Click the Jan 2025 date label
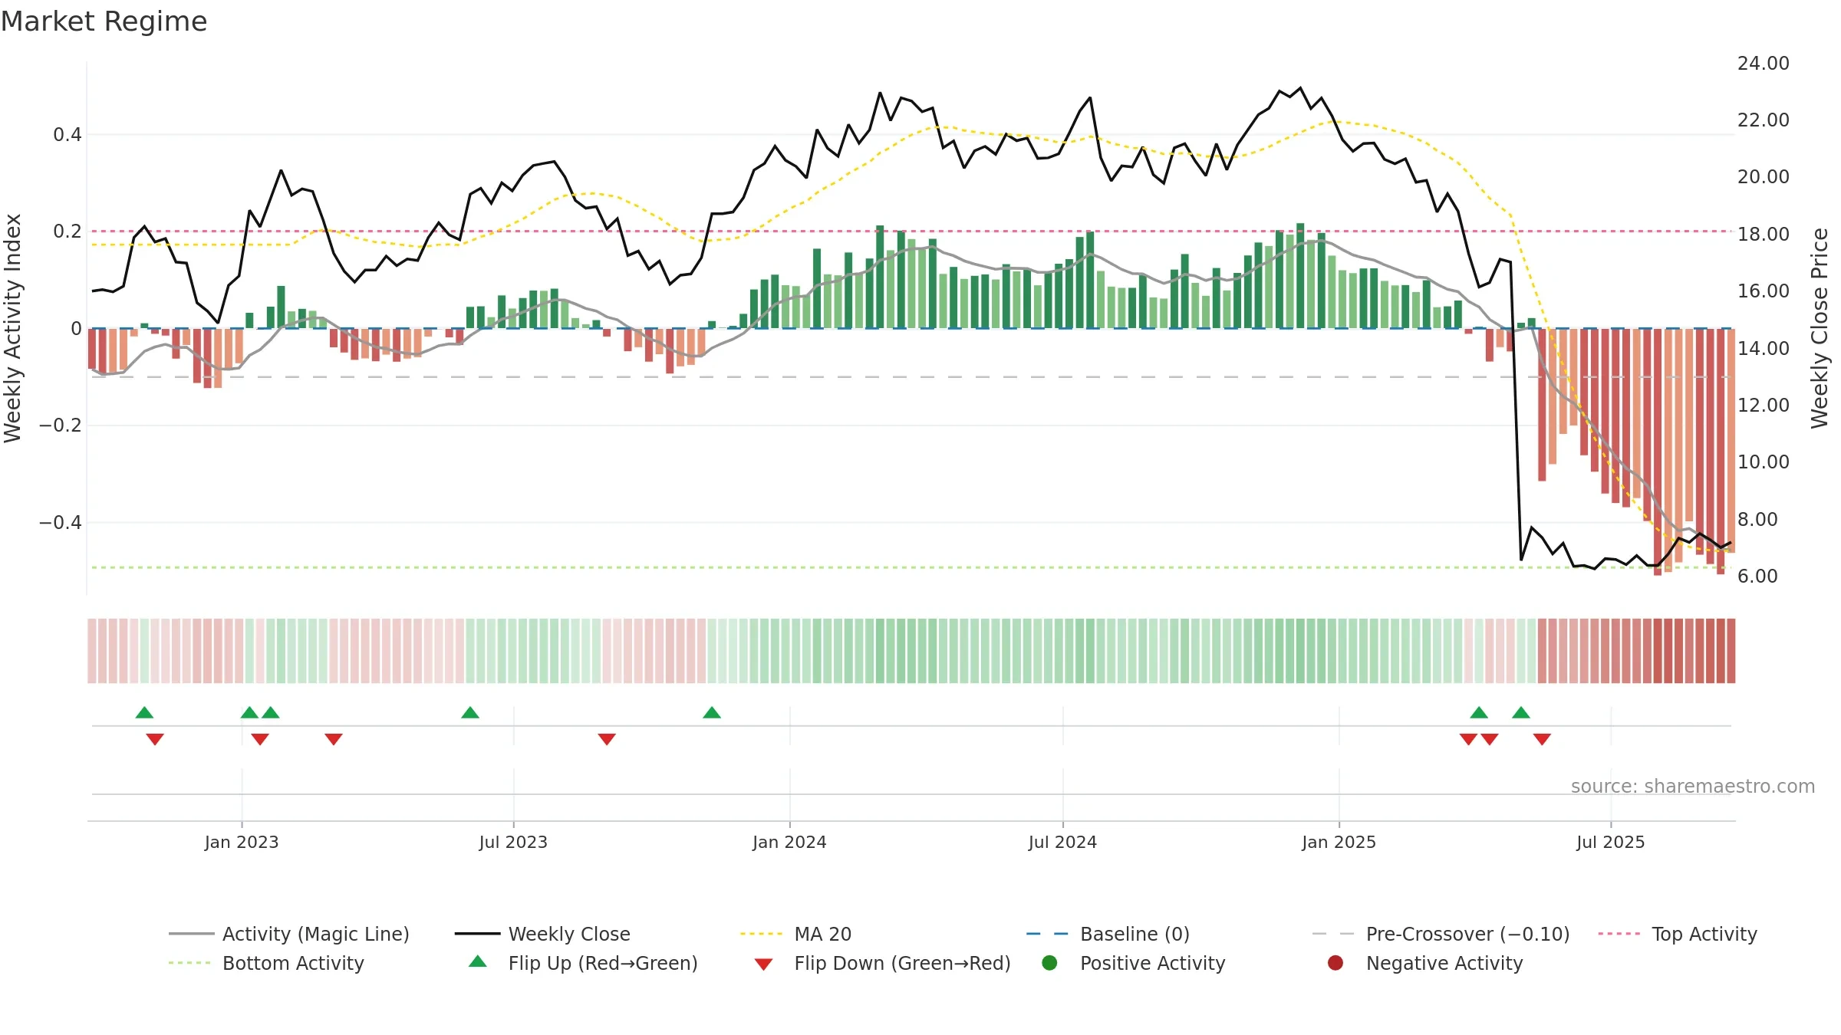 click(1339, 842)
